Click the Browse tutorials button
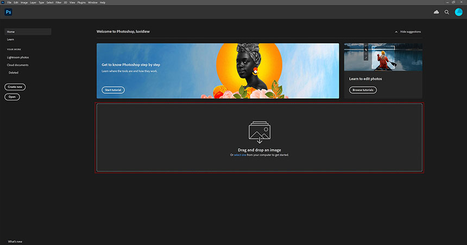This screenshot has height=245, width=467. (x=363, y=90)
